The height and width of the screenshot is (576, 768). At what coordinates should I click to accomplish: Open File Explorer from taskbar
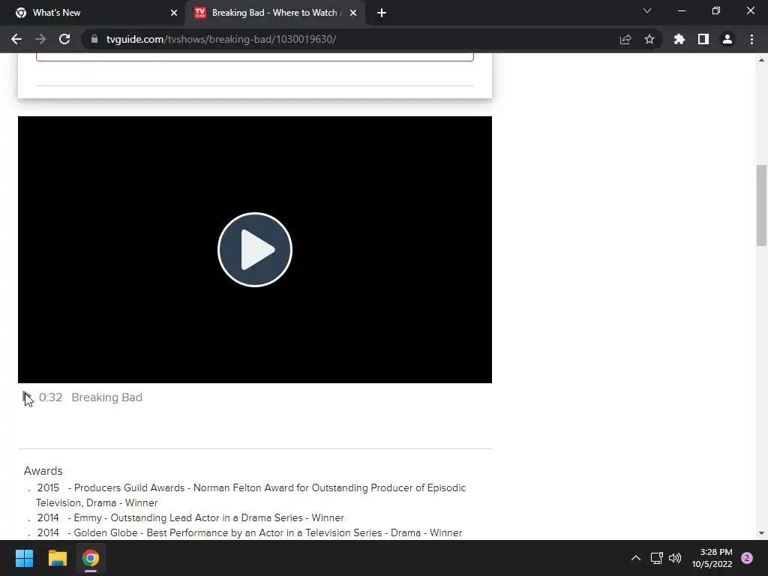tap(57, 558)
